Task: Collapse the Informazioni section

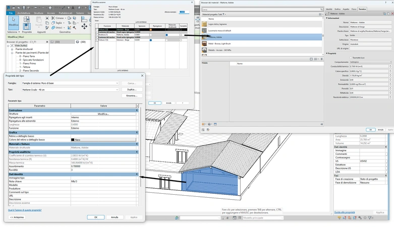Action: (x=327, y=18)
